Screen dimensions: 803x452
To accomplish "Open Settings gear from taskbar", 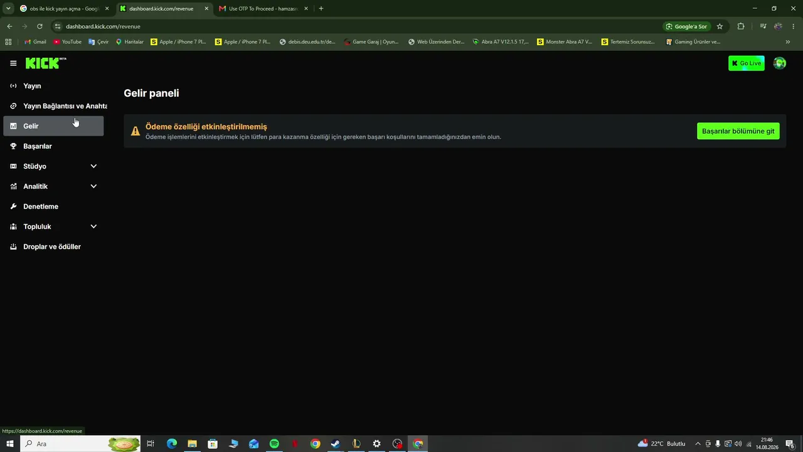I will click(376, 444).
